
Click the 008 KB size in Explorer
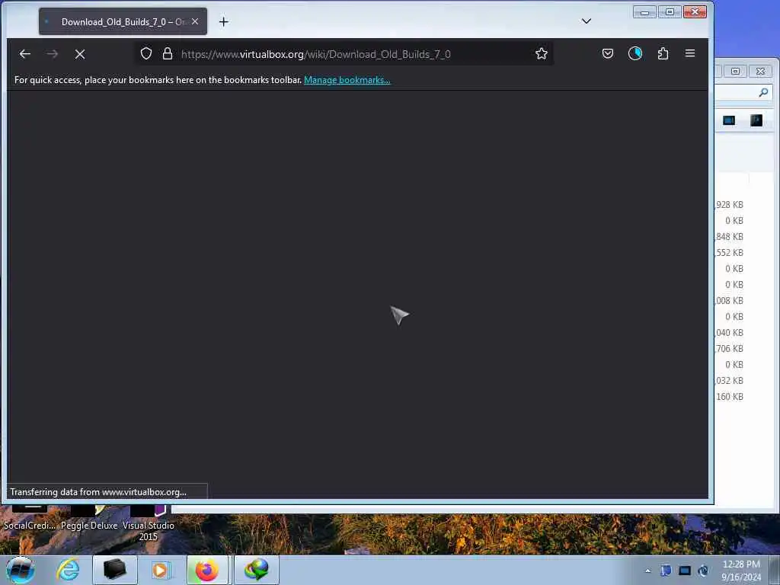coord(729,300)
